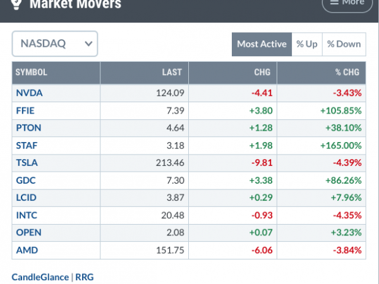Click LCID last price 3.87
The height and width of the screenshot is (284, 379).
(176, 198)
